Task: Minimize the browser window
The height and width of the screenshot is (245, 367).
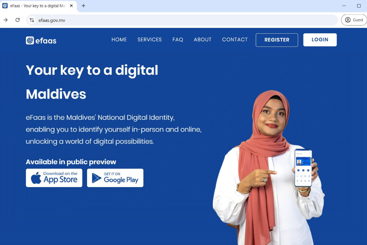Action: (344, 6)
